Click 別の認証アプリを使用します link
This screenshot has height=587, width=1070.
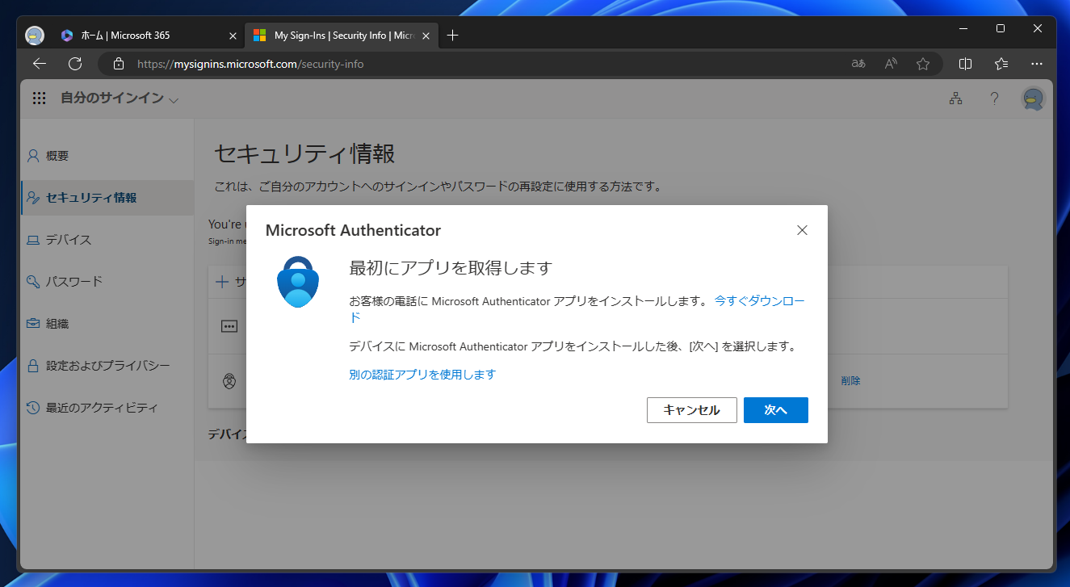point(422,375)
